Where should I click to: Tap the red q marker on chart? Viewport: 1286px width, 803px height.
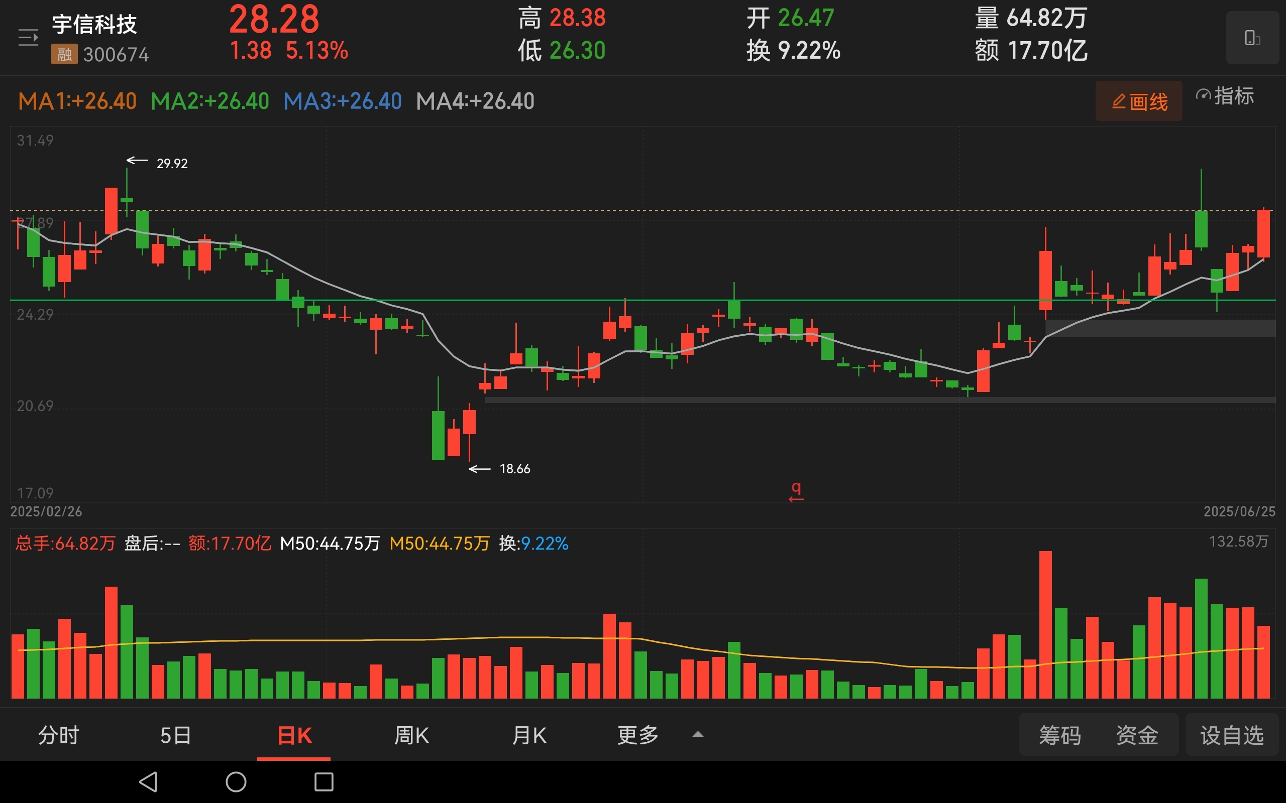point(796,491)
